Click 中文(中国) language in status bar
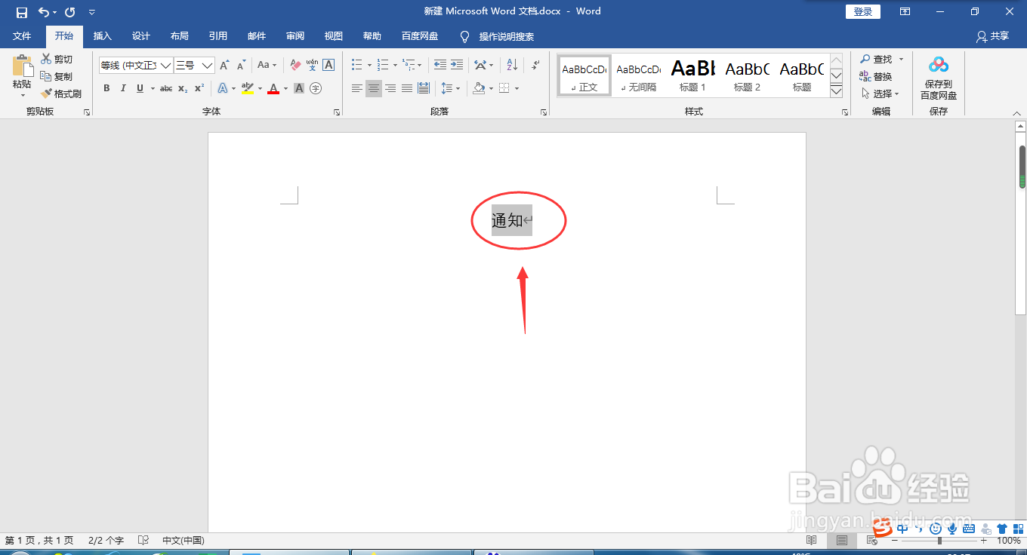 pyautogui.click(x=184, y=541)
